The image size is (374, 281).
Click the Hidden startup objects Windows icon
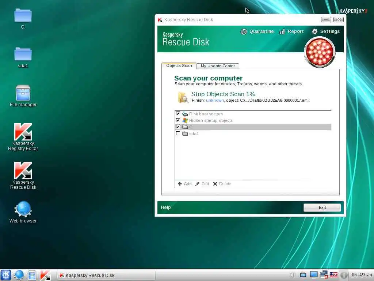(x=185, y=120)
